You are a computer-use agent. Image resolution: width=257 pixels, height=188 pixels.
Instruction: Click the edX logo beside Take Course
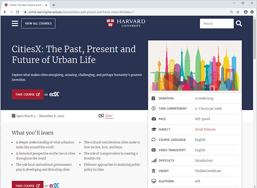(54, 94)
